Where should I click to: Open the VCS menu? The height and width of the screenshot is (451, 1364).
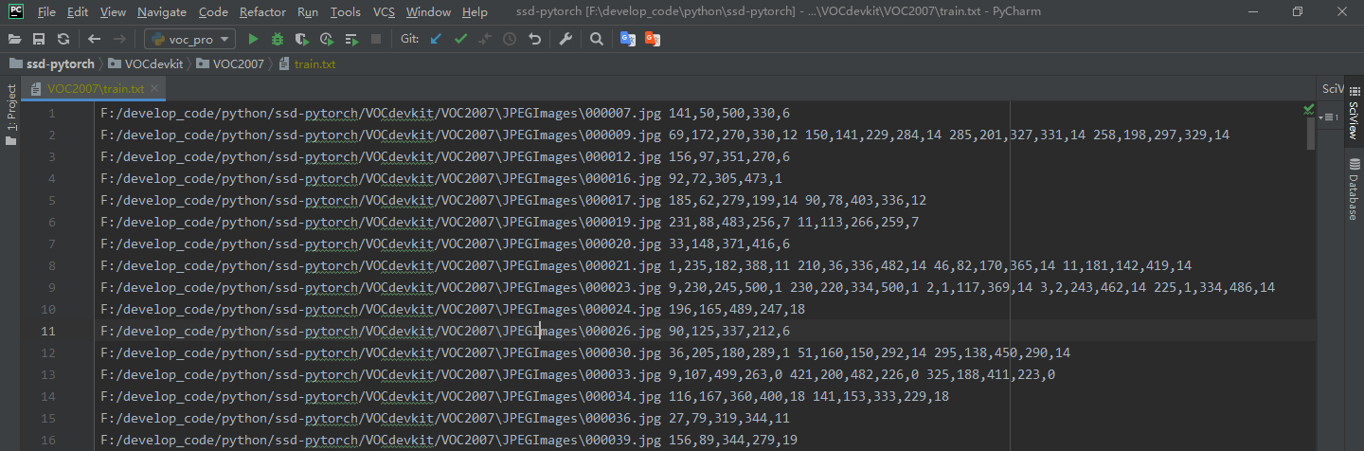point(384,12)
